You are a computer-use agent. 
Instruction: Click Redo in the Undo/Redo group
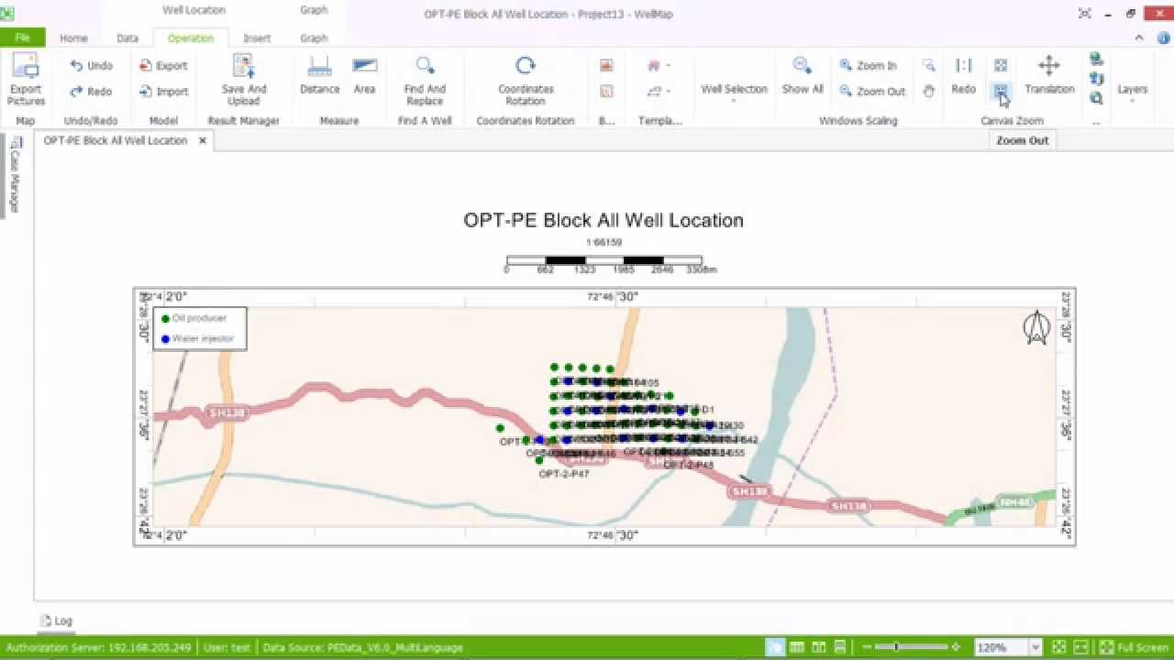(x=92, y=92)
